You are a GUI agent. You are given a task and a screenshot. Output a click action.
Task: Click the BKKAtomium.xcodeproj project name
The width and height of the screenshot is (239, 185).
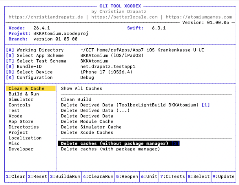(x=61, y=33)
